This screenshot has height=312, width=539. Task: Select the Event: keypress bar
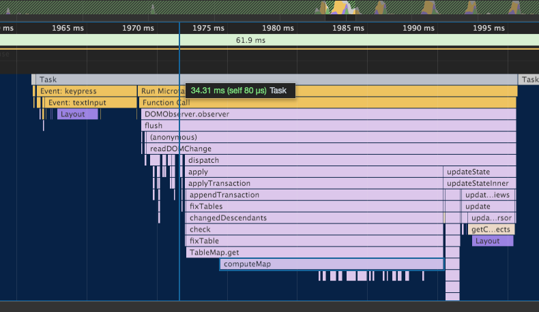tap(86, 91)
